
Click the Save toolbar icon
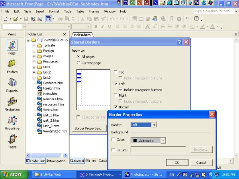tap(26, 19)
